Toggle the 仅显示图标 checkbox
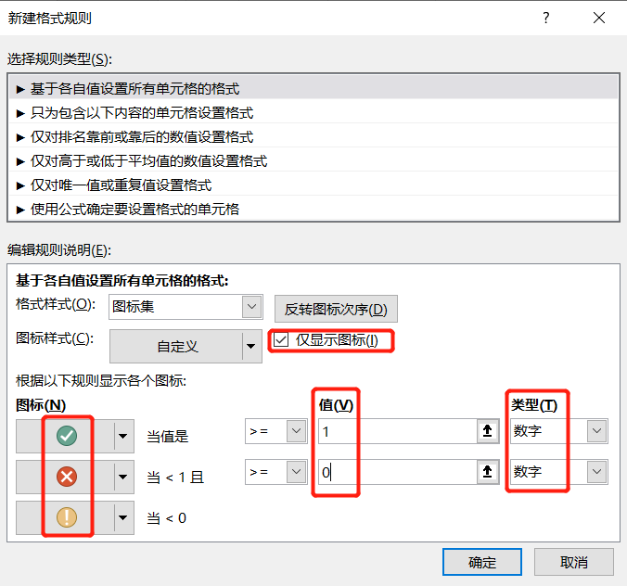 coord(281,340)
